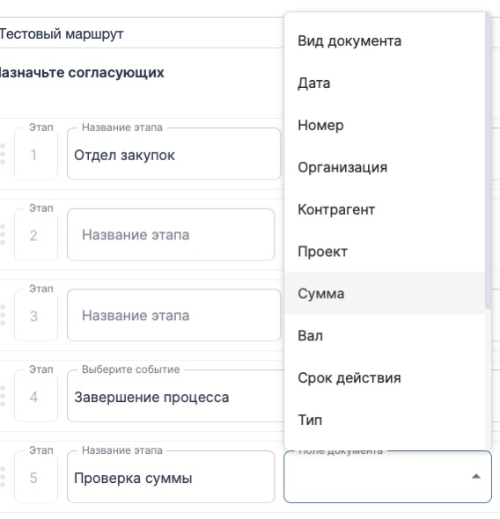Select the drag handle of stage 1
Viewport: 500px width, 519px height.
click(3, 154)
